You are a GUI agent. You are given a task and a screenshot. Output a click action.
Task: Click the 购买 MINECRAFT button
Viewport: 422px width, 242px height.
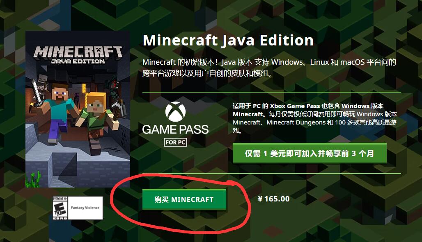point(184,199)
